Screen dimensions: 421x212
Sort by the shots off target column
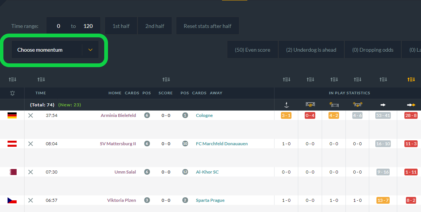(334, 80)
